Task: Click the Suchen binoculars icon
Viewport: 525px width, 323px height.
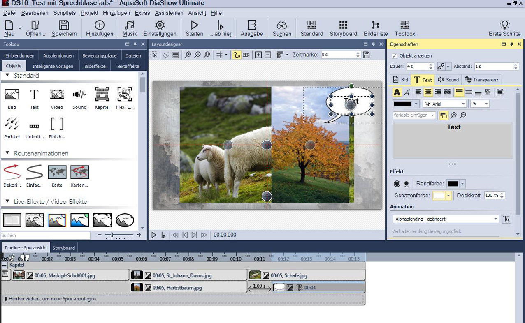Action: point(281,25)
